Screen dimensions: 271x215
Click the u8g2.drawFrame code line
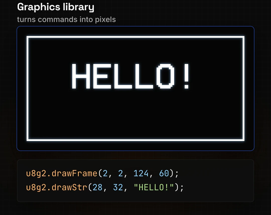pyautogui.click(x=102, y=173)
